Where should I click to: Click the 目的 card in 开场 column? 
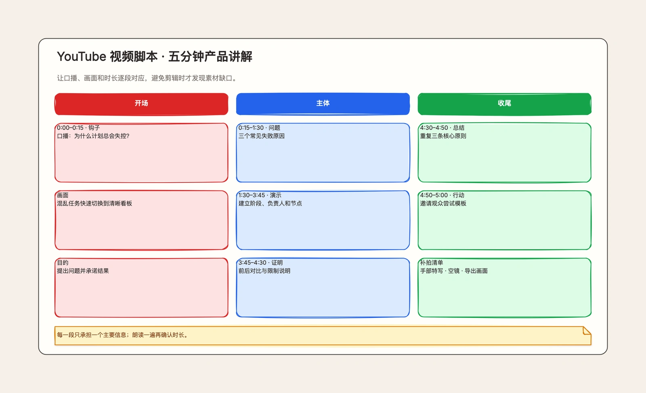coord(141,287)
